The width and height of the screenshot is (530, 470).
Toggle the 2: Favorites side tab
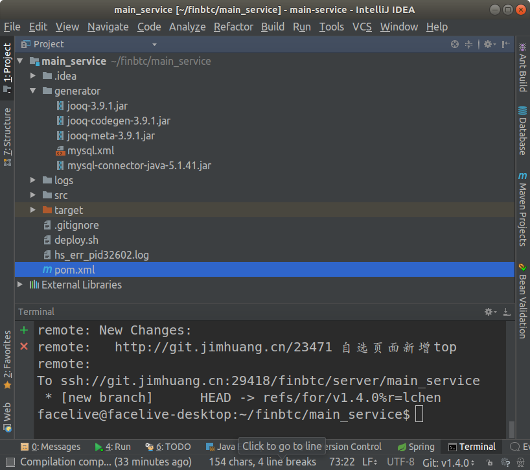7,360
